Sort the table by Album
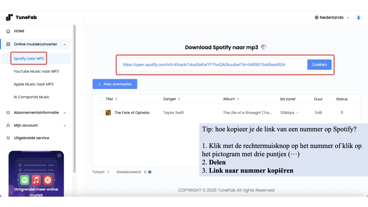Screen dimensions: 368x207 tap(238, 99)
